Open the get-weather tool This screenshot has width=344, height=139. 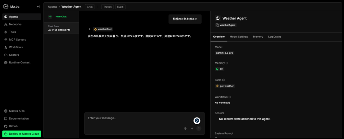225,86
